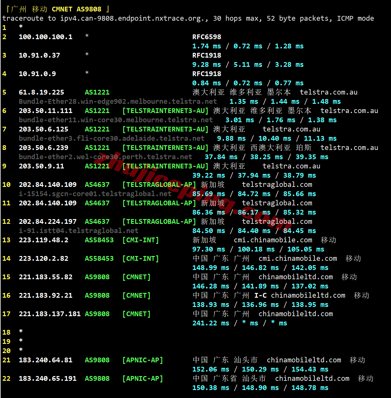Click RFC6598 label on hop 2
Viewport: 391px width, 398px height.
pos(207,37)
